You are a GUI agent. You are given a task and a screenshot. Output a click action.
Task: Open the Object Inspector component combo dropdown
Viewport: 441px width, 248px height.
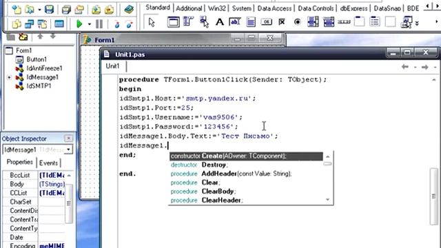(x=68, y=149)
